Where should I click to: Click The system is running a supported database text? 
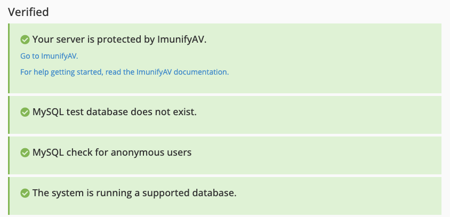(134, 193)
